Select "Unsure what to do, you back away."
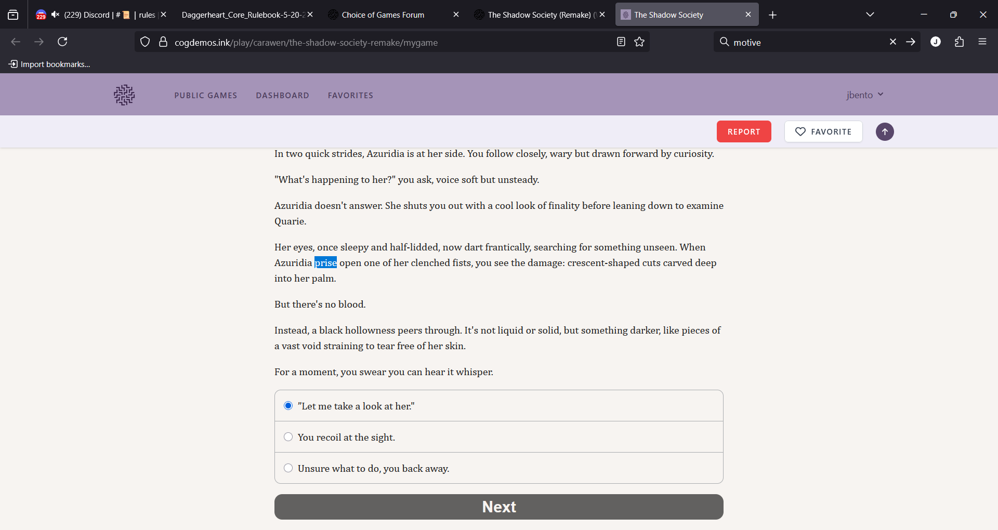 pyautogui.click(x=499, y=468)
